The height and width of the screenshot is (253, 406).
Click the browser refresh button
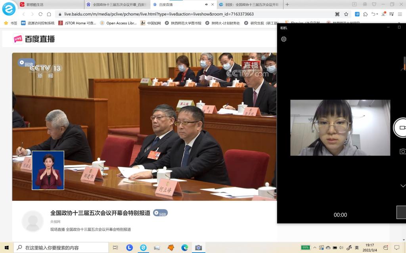40,14
